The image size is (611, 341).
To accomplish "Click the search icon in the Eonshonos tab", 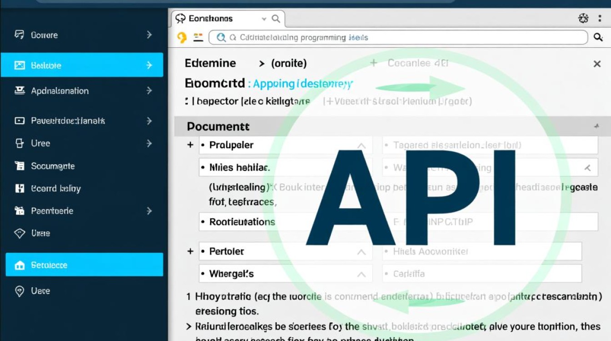I will coord(276,19).
